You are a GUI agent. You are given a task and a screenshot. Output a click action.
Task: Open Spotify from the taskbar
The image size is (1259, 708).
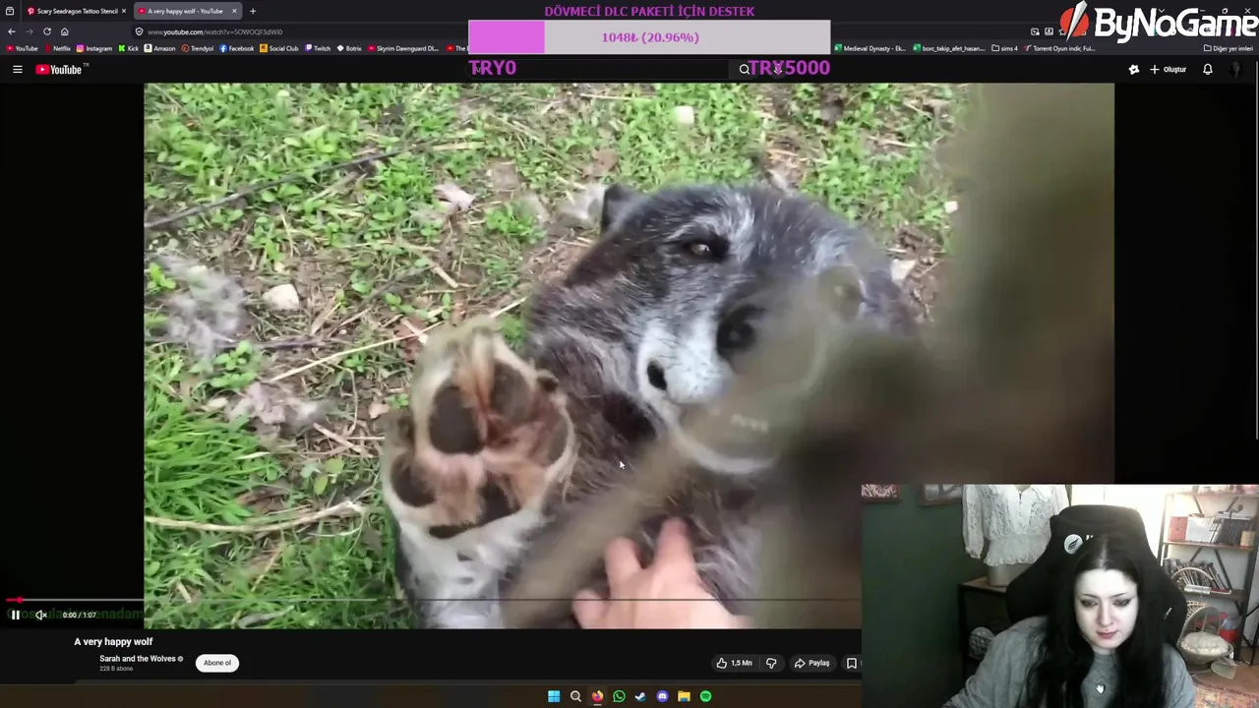click(705, 696)
